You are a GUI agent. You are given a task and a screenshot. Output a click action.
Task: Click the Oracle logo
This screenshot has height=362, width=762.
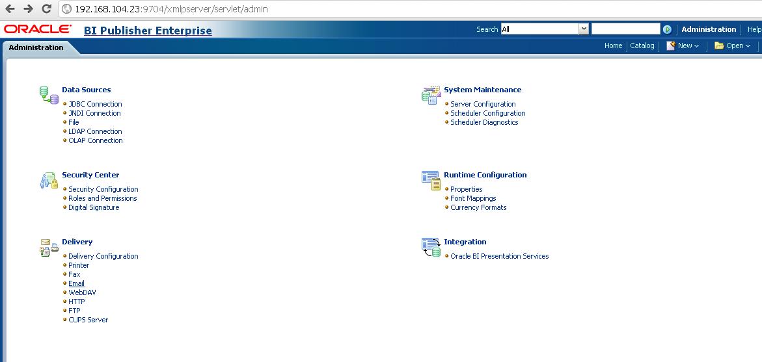click(x=38, y=29)
